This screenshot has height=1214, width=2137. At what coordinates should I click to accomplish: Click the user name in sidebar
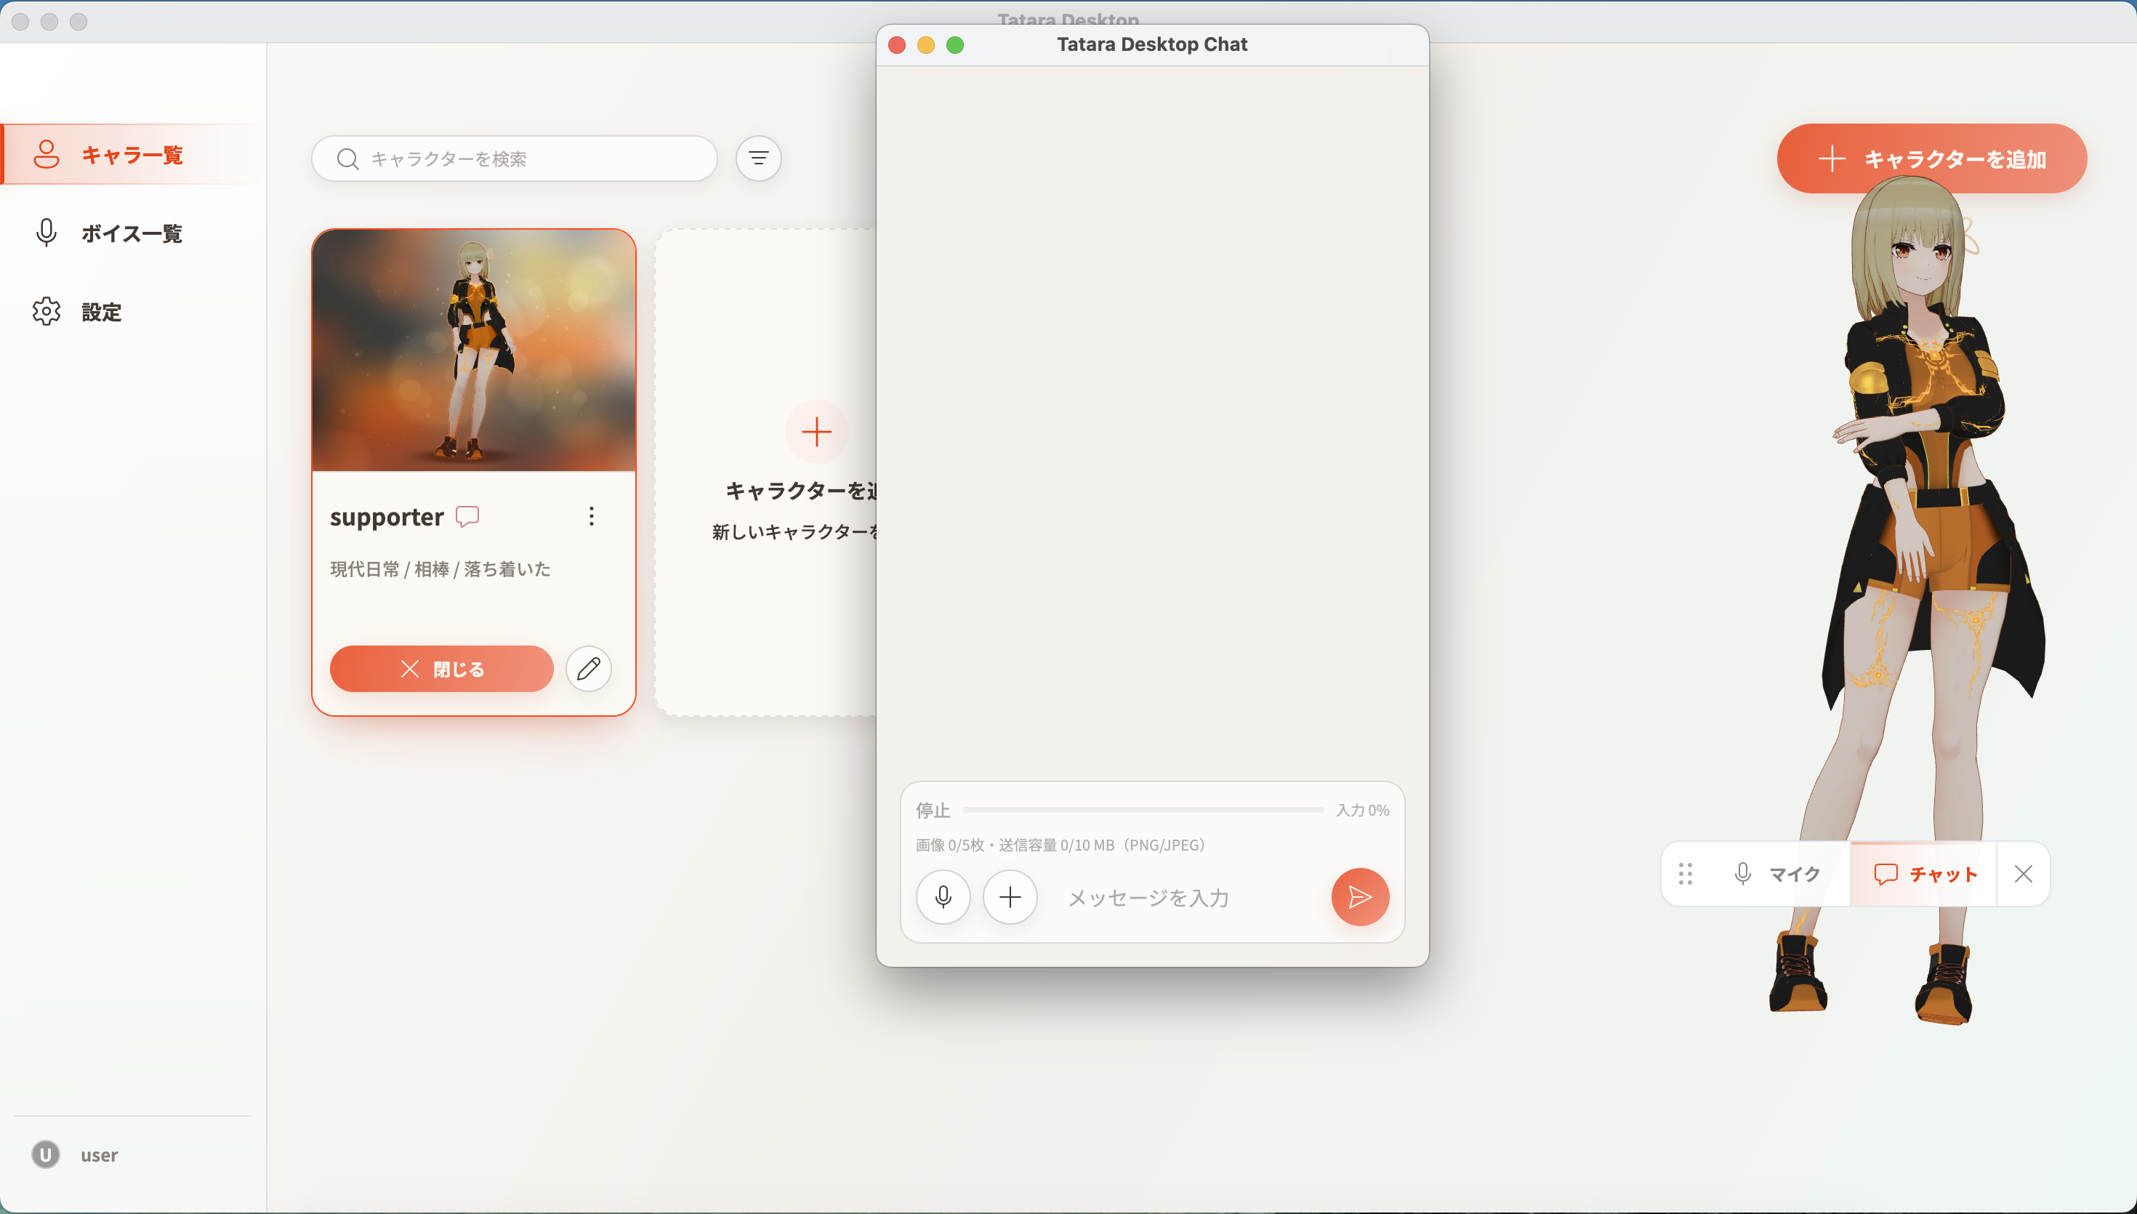tap(99, 1156)
